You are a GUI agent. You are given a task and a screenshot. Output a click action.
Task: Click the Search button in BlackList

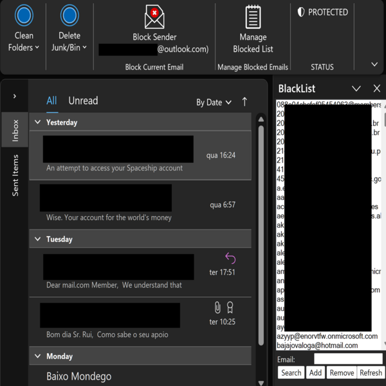coord(291,372)
